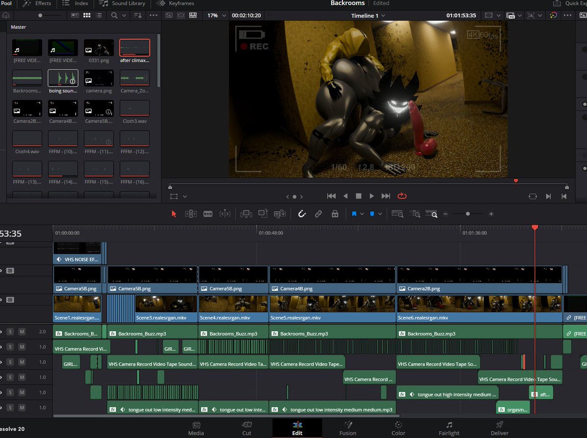
Task: Expand the Camera5B.png video track header
Action: [x=1, y=270]
